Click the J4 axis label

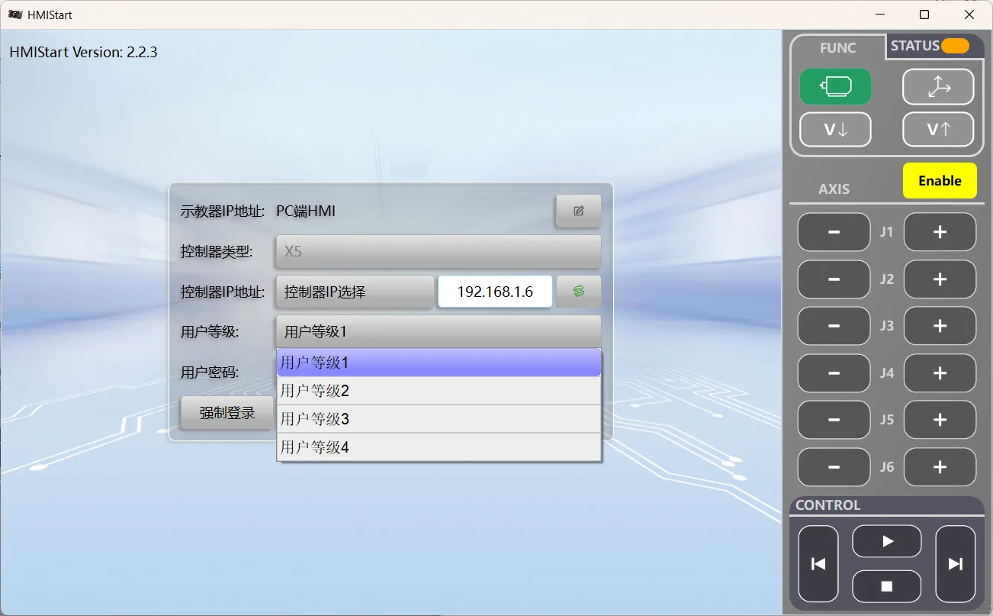pos(886,373)
